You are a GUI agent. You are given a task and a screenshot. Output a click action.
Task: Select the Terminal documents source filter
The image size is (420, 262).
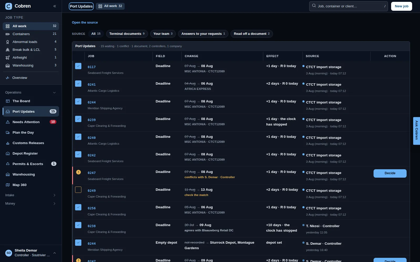click(x=127, y=34)
